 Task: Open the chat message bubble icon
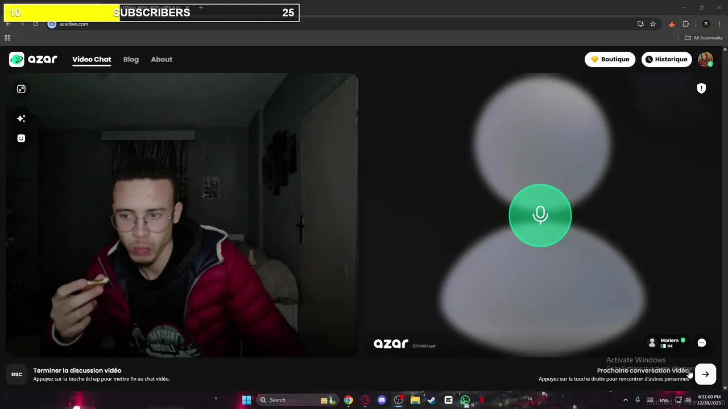click(x=702, y=343)
